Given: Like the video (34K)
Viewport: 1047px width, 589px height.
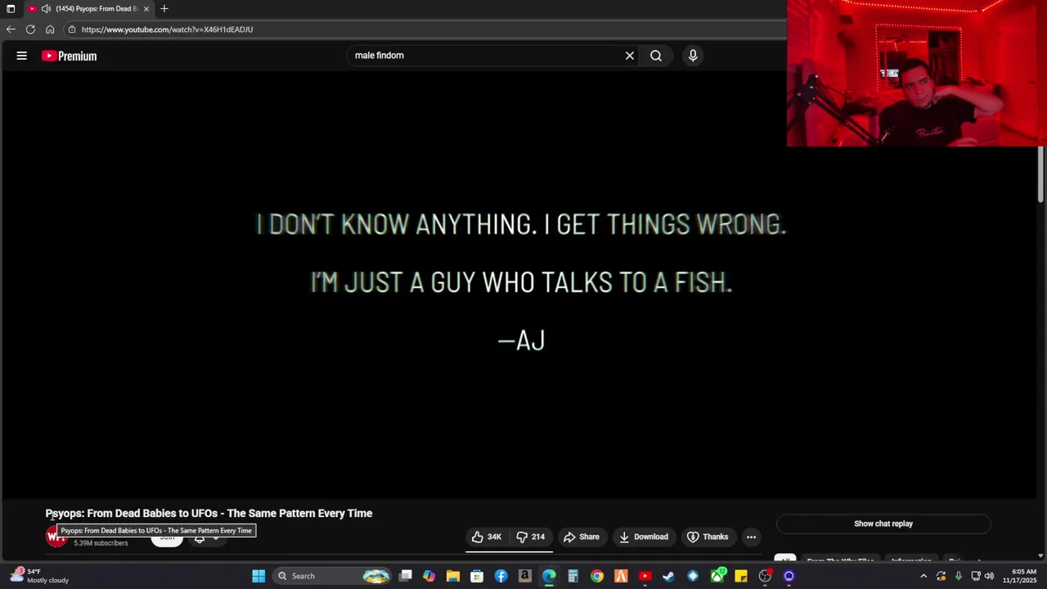Looking at the screenshot, I should point(486,537).
